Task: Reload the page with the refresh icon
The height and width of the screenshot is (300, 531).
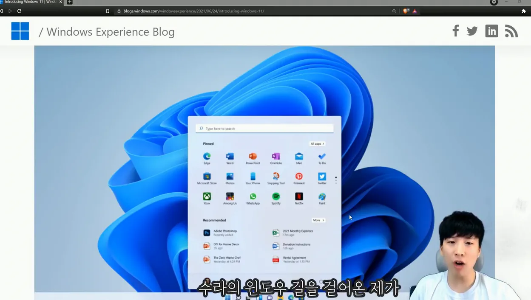Action: click(x=19, y=11)
